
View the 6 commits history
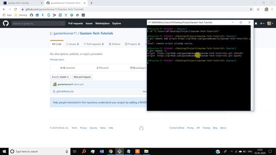click(68, 68)
